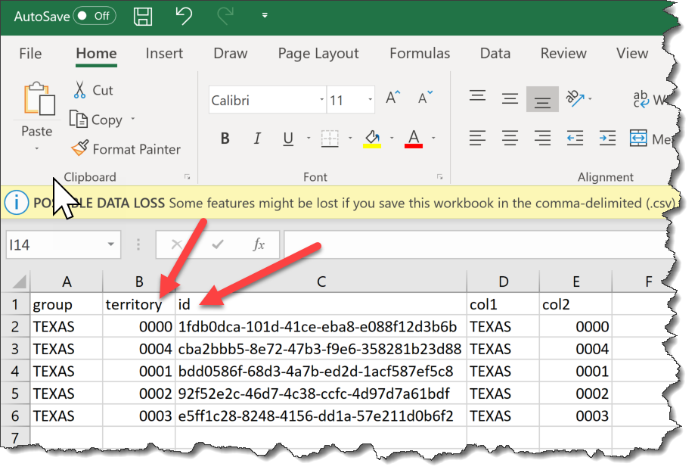Open the Insert ribbon tab

point(164,53)
